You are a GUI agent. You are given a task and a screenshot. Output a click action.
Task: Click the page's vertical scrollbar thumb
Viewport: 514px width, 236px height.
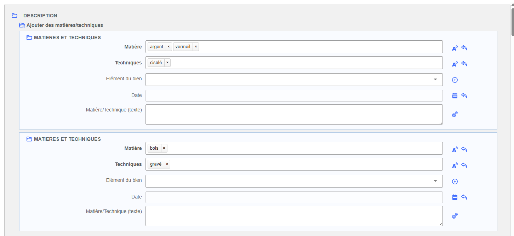click(512, 21)
